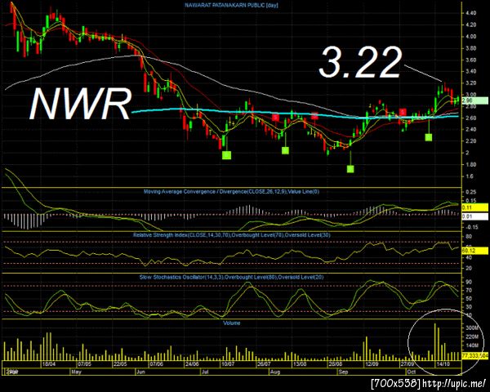The height and width of the screenshot is (392, 490).
Task: Click the Relative Strength Index panel title
Action: 232,234
